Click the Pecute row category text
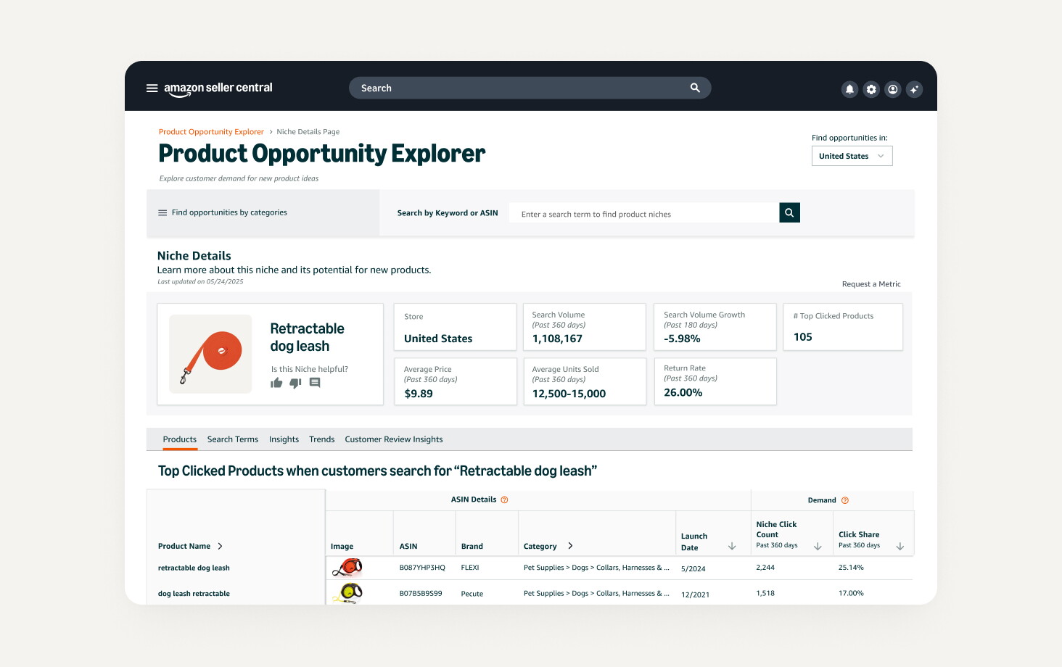 pos(596,593)
